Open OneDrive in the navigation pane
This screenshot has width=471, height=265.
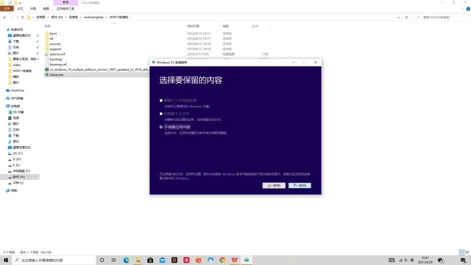click(17, 90)
